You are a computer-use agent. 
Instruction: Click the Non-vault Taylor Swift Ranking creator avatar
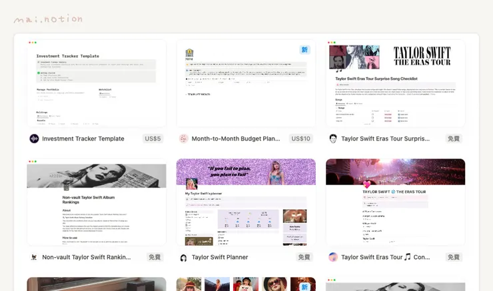coord(34,257)
